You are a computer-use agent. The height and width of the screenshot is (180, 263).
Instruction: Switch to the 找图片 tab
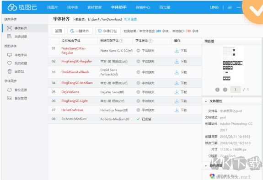tap(52, 7)
